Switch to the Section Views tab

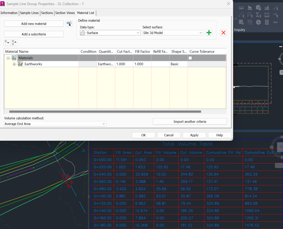[65, 13]
